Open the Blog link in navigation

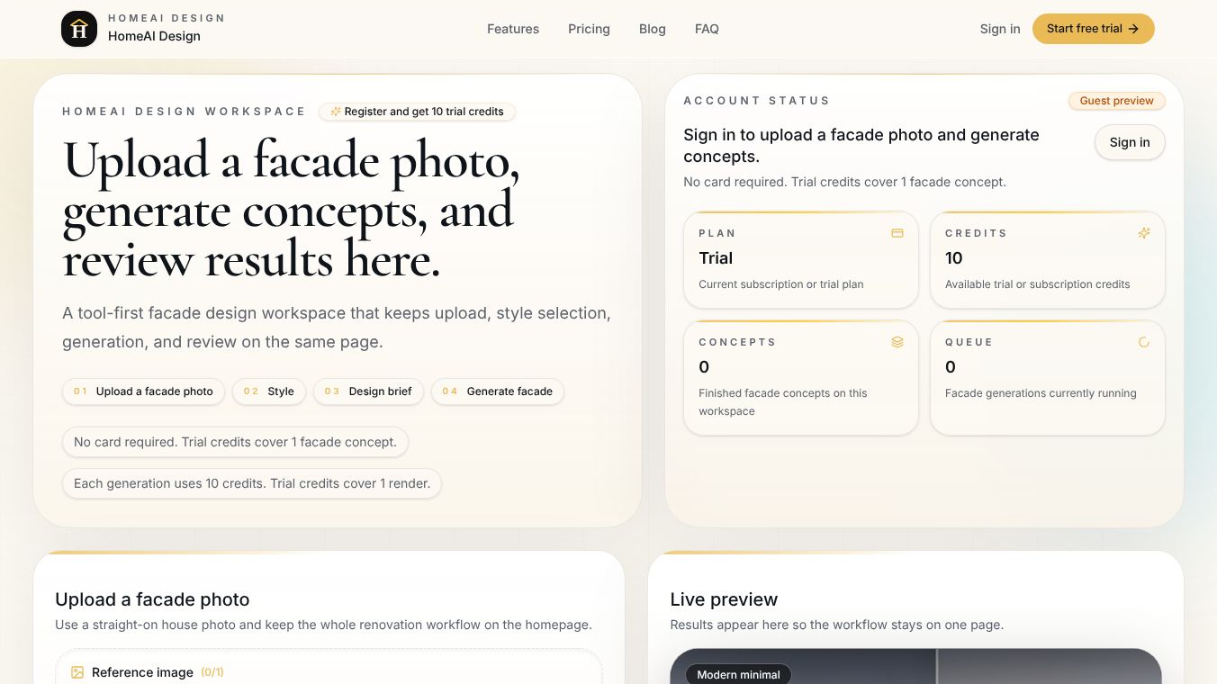click(x=653, y=29)
